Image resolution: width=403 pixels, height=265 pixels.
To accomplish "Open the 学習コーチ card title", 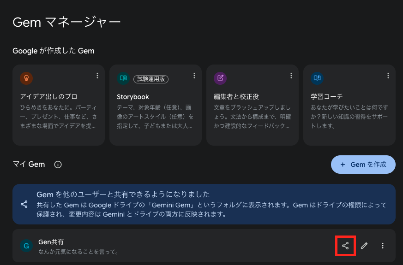I will [327, 97].
